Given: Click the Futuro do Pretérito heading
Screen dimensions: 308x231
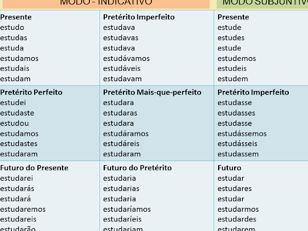Looking at the screenshot, I should 137,168.
